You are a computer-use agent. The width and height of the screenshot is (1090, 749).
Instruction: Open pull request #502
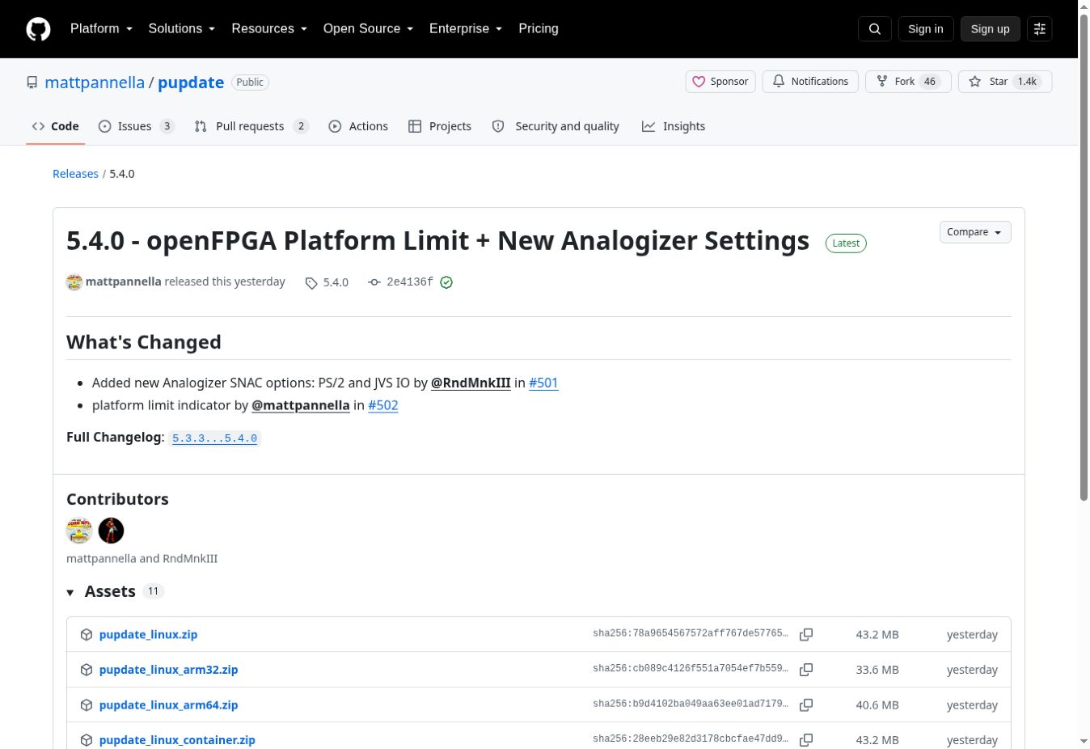tap(383, 405)
